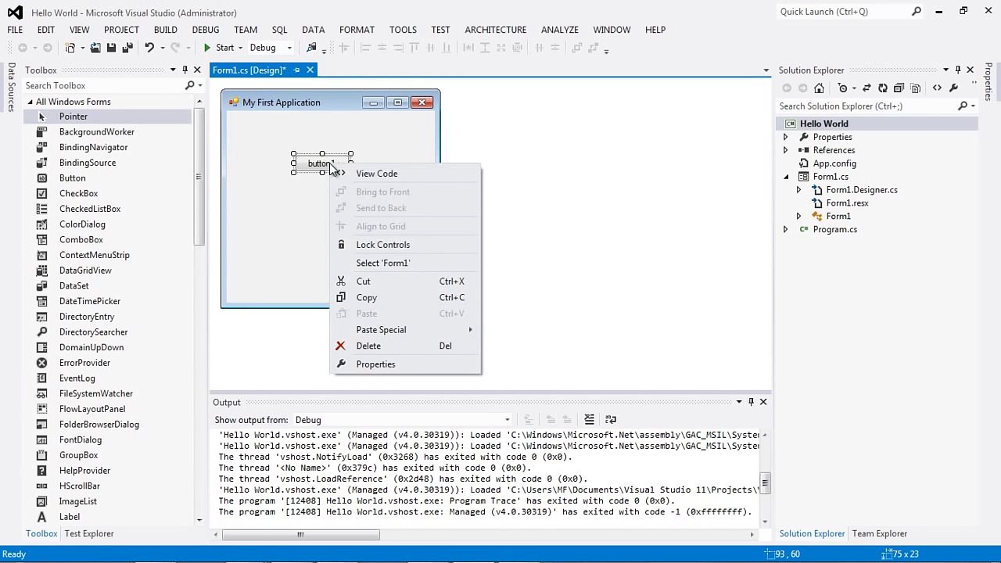This screenshot has width=1001, height=563.
Task: Collapse All Windows Forms toolbox group
Action: [x=30, y=102]
